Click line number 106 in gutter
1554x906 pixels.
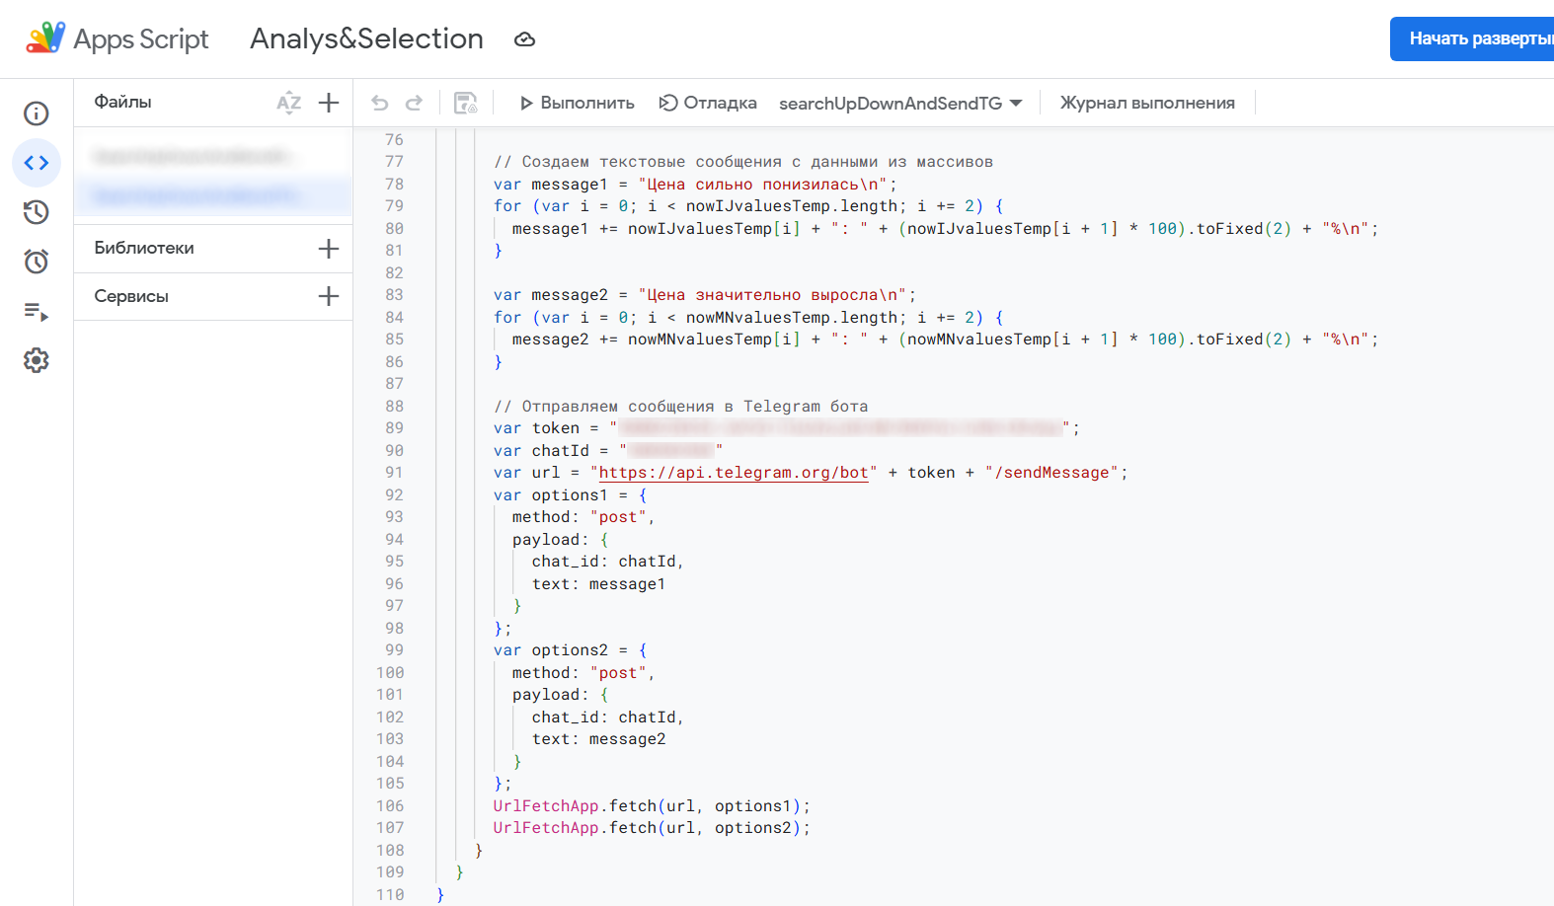tap(390, 806)
